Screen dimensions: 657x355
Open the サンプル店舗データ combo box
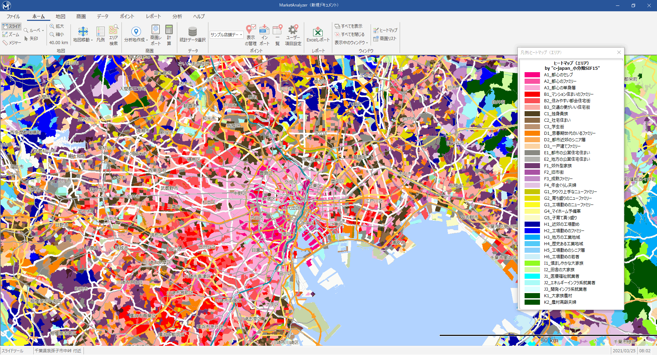click(x=226, y=35)
